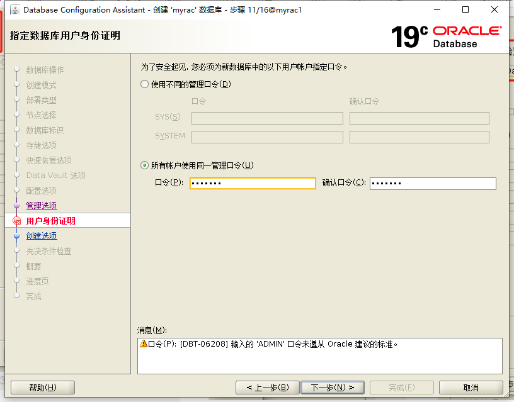Click the 消息(M) label
The width and height of the screenshot is (514, 402).
tap(152, 330)
